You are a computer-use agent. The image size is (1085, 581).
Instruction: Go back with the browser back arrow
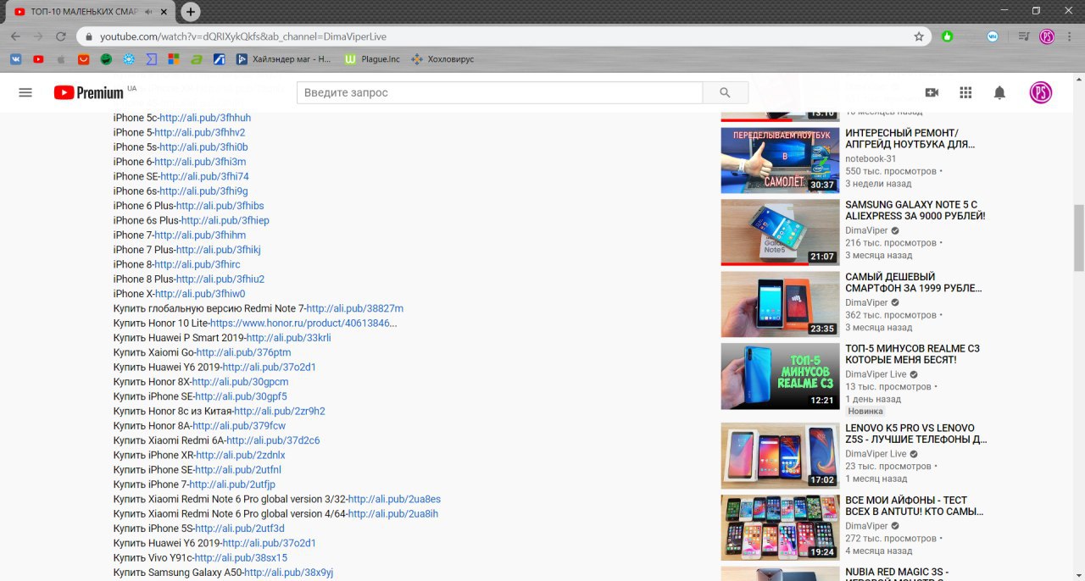(16, 36)
